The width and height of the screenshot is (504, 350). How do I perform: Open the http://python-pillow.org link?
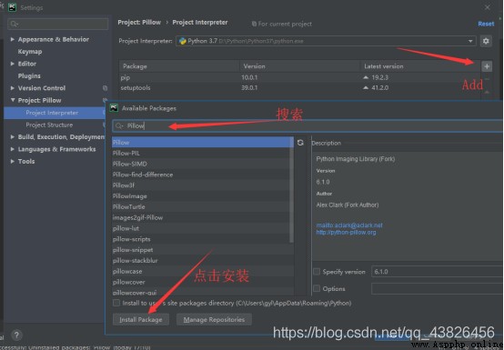(x=346, y=232)
